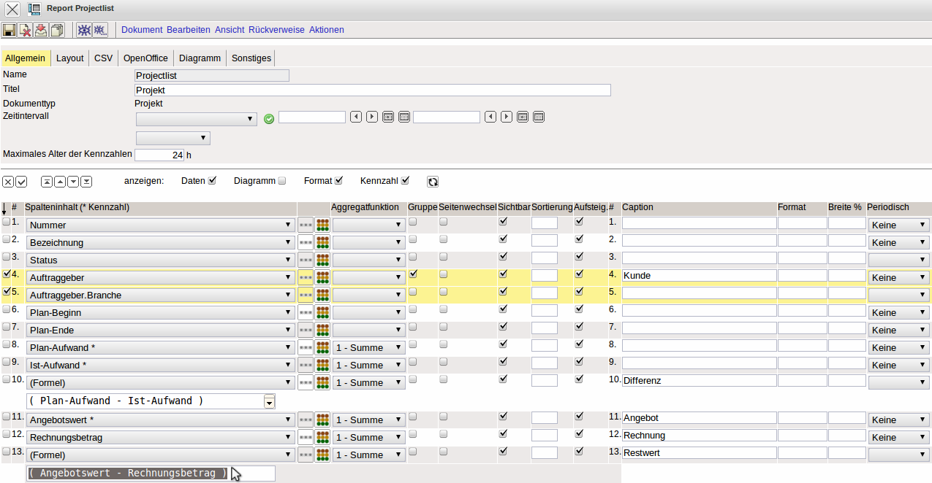Image resolution: width=932 pixels, height=483 pixels.
Task: Open traffic-light color settings for Nummer row
Action: point(322,225)
